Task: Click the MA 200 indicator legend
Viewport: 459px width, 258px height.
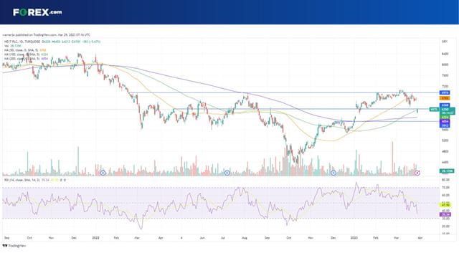Action: click(26, 59)
